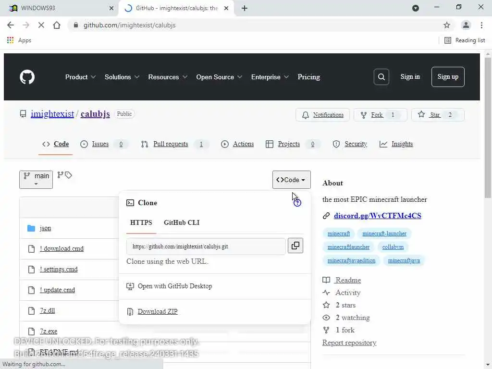Expand the Resources dropdown
The height and width of the screenshot is (369, 492).
click(168, 77)
